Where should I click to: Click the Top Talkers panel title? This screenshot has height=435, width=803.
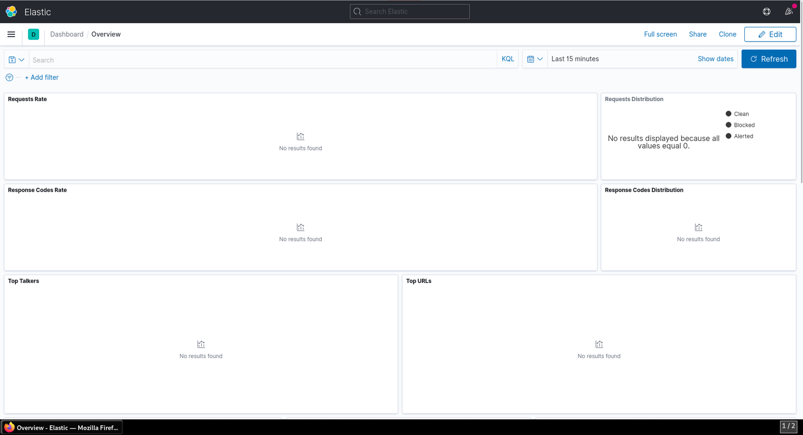pyautogui.click(x=23, y=281)
